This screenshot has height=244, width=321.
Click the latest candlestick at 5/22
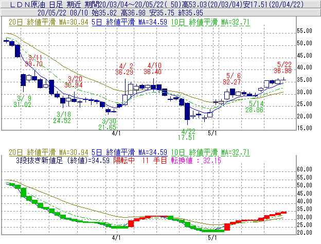(x=283, y=79)
